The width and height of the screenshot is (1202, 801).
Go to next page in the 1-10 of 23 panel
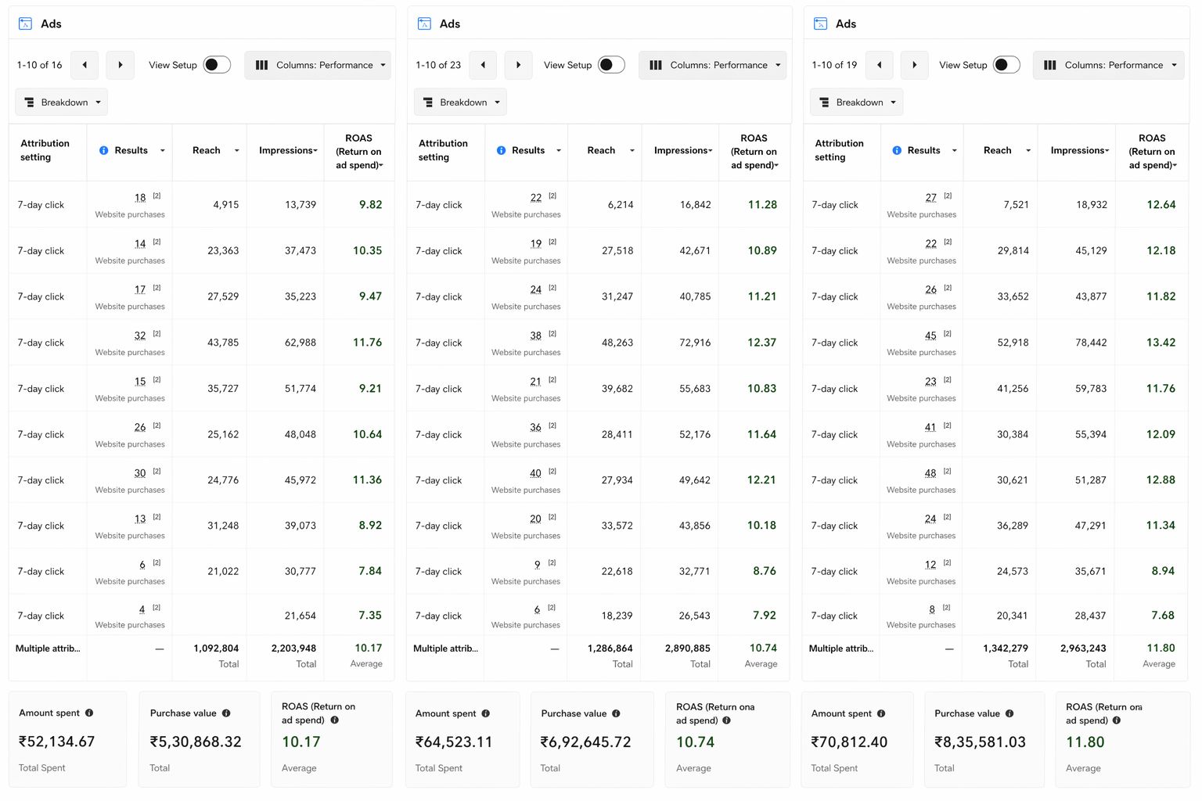(x=518, y=65)
